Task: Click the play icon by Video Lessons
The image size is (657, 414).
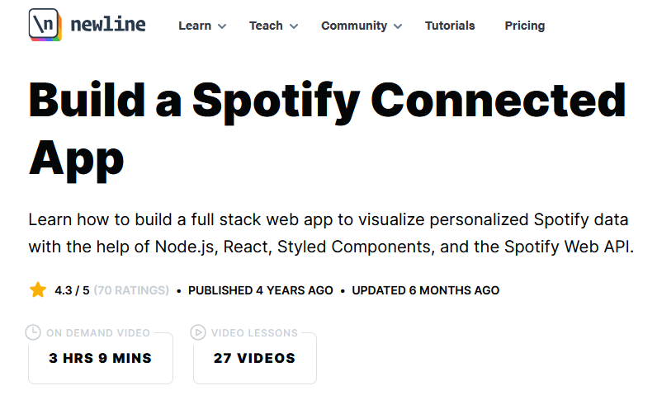Action: (x=198, y=333)
